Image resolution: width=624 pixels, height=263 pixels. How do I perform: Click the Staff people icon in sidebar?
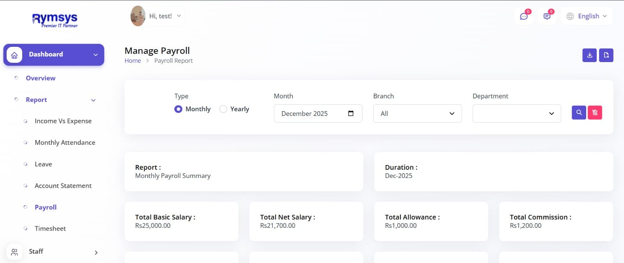pos(14,252)
